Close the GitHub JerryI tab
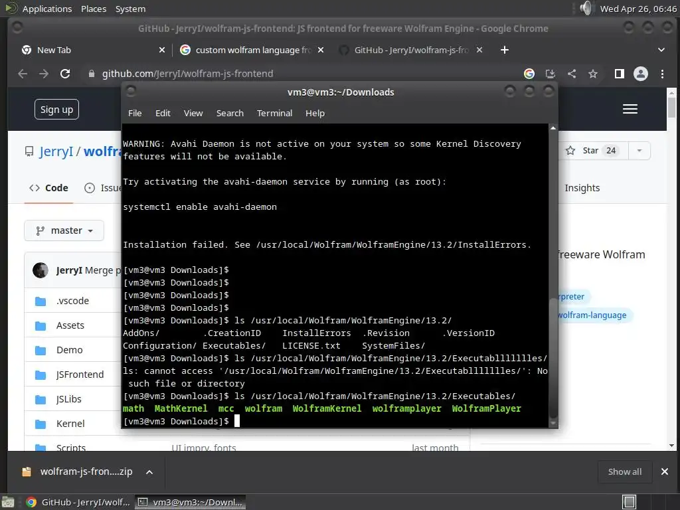This screenshot has width=680, height=510. [479, 50]
